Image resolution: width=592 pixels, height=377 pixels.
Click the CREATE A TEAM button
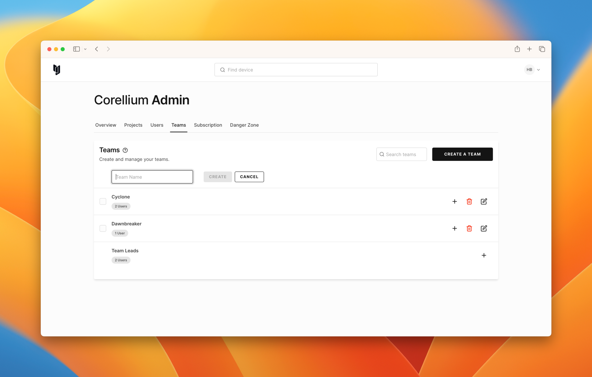pos(462,154)
